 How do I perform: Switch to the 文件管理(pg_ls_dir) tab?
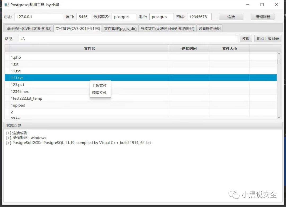coord(120,29)
